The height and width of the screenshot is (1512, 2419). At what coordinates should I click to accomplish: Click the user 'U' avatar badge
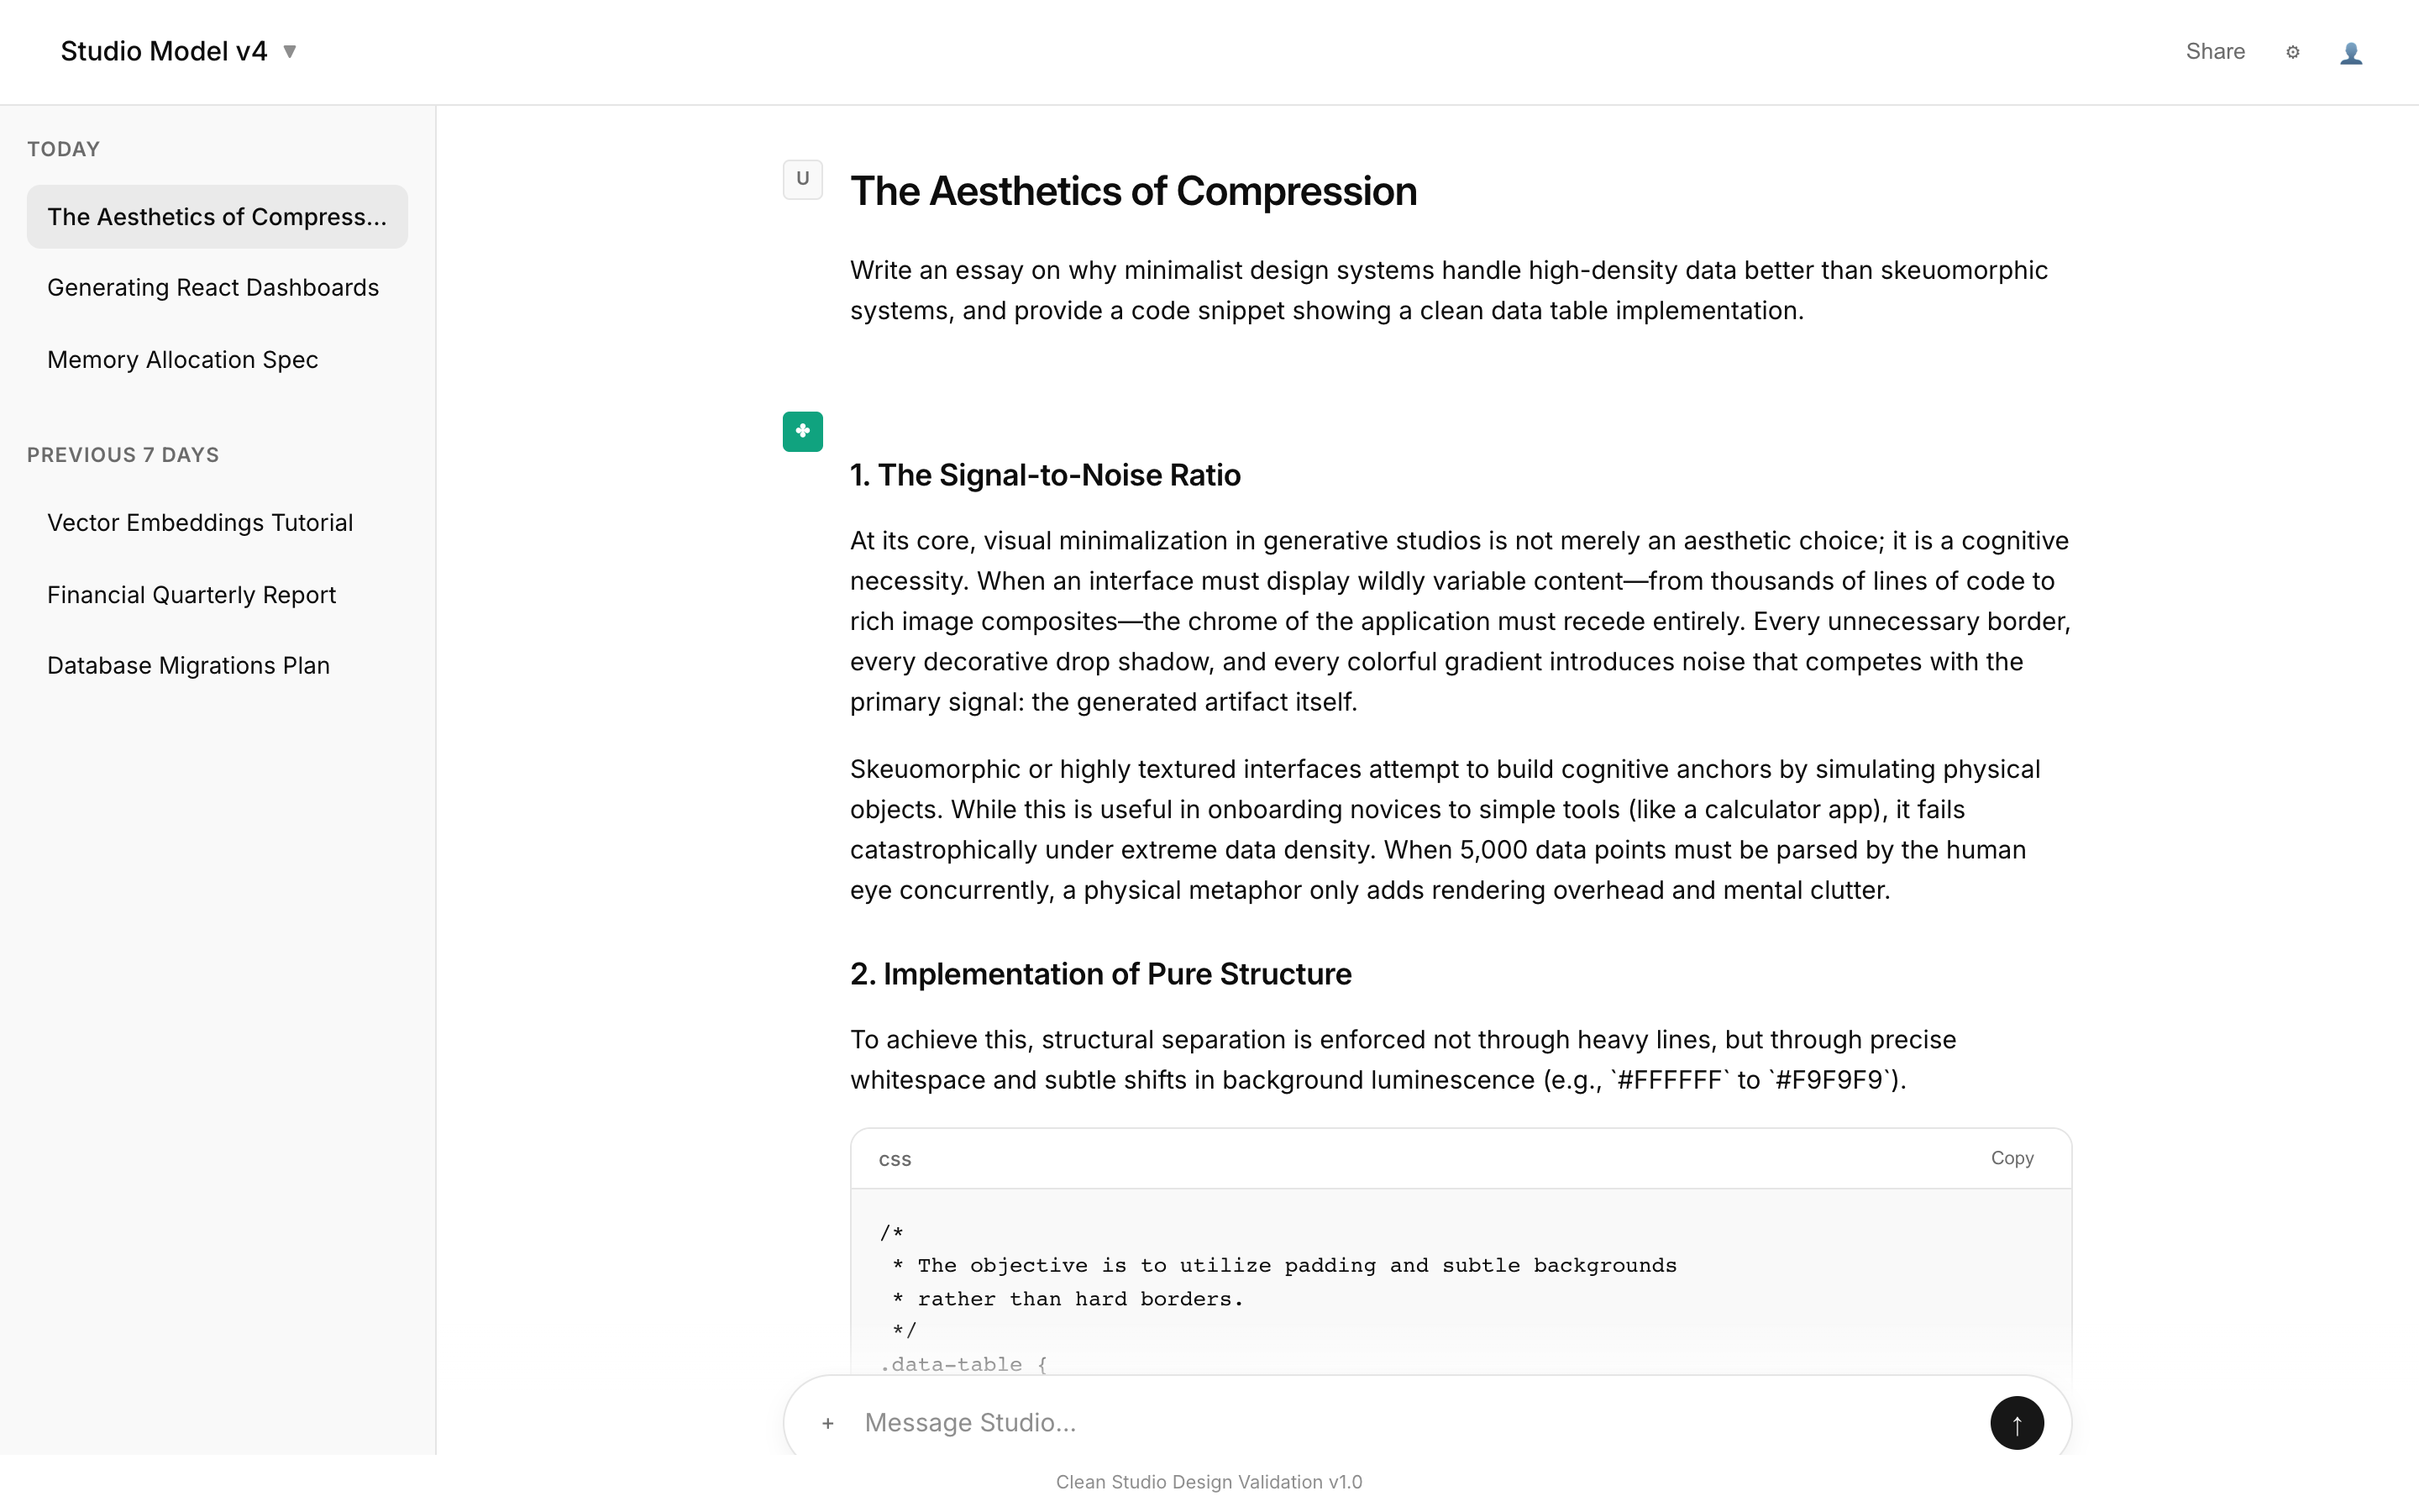(x=803, y=180)
